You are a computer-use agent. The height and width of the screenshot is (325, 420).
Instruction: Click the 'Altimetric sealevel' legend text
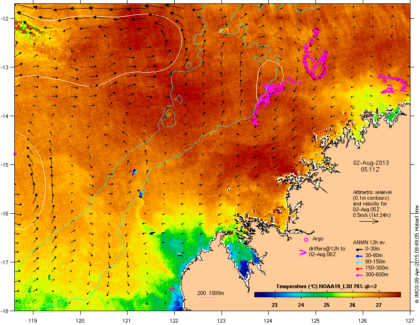(372, 192)
